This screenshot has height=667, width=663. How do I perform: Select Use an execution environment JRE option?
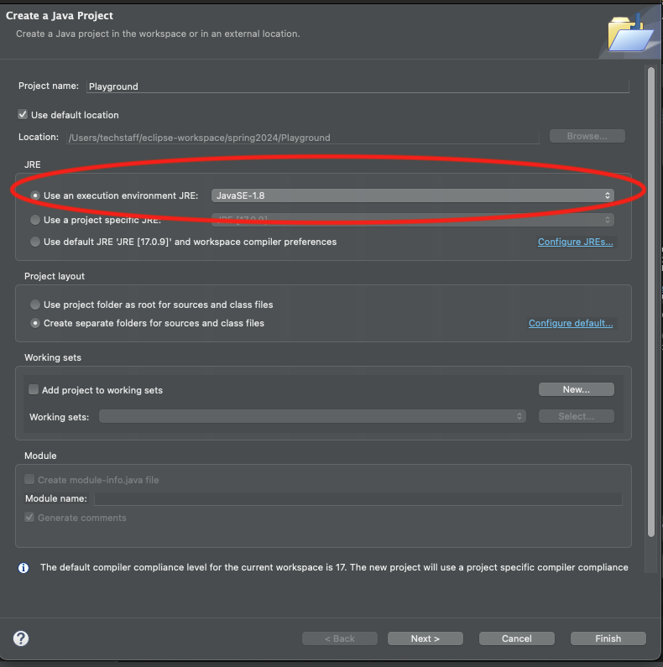pos(35,195)
